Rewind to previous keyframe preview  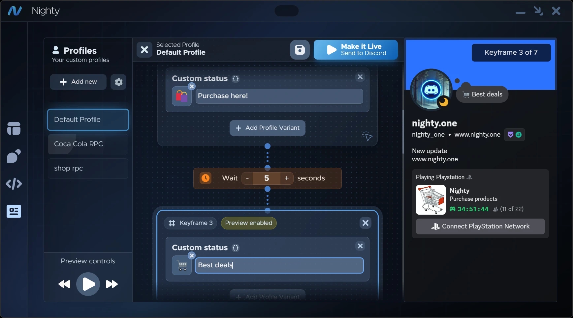[64, 284]
